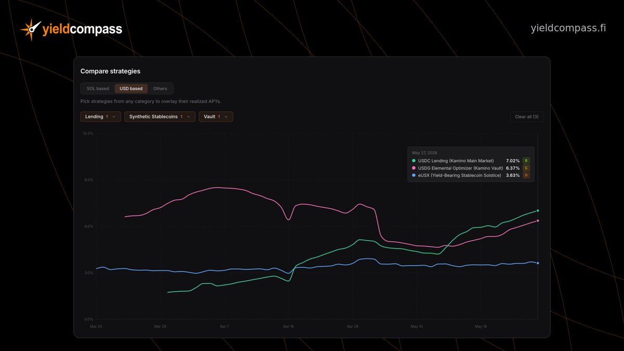Click the May 27, 2026 tooltip date

tap(425, 153)
